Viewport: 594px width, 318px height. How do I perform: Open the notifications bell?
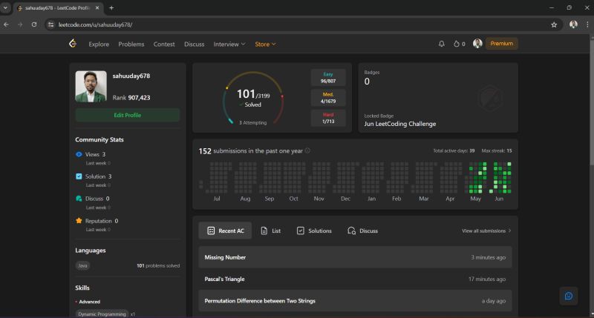tap(442, 44)
